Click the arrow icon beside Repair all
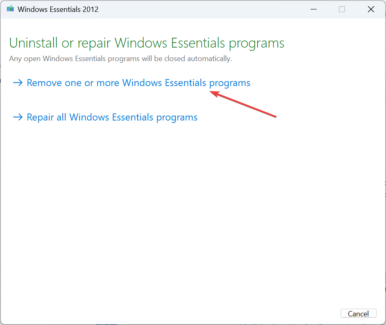386x325 pixels. [x=18, y=117]
